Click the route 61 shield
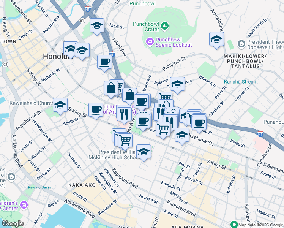The height and width of the screenshot is (228, 284). [x=82, y=21]
